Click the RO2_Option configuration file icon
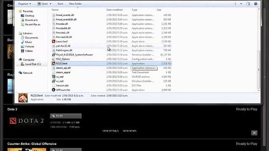The height and width of the screenshot is (151, 269). click(x=53, y=59)
